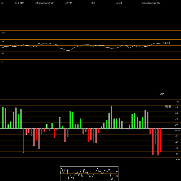Click the "SI & MR" header text

(19, 3)
